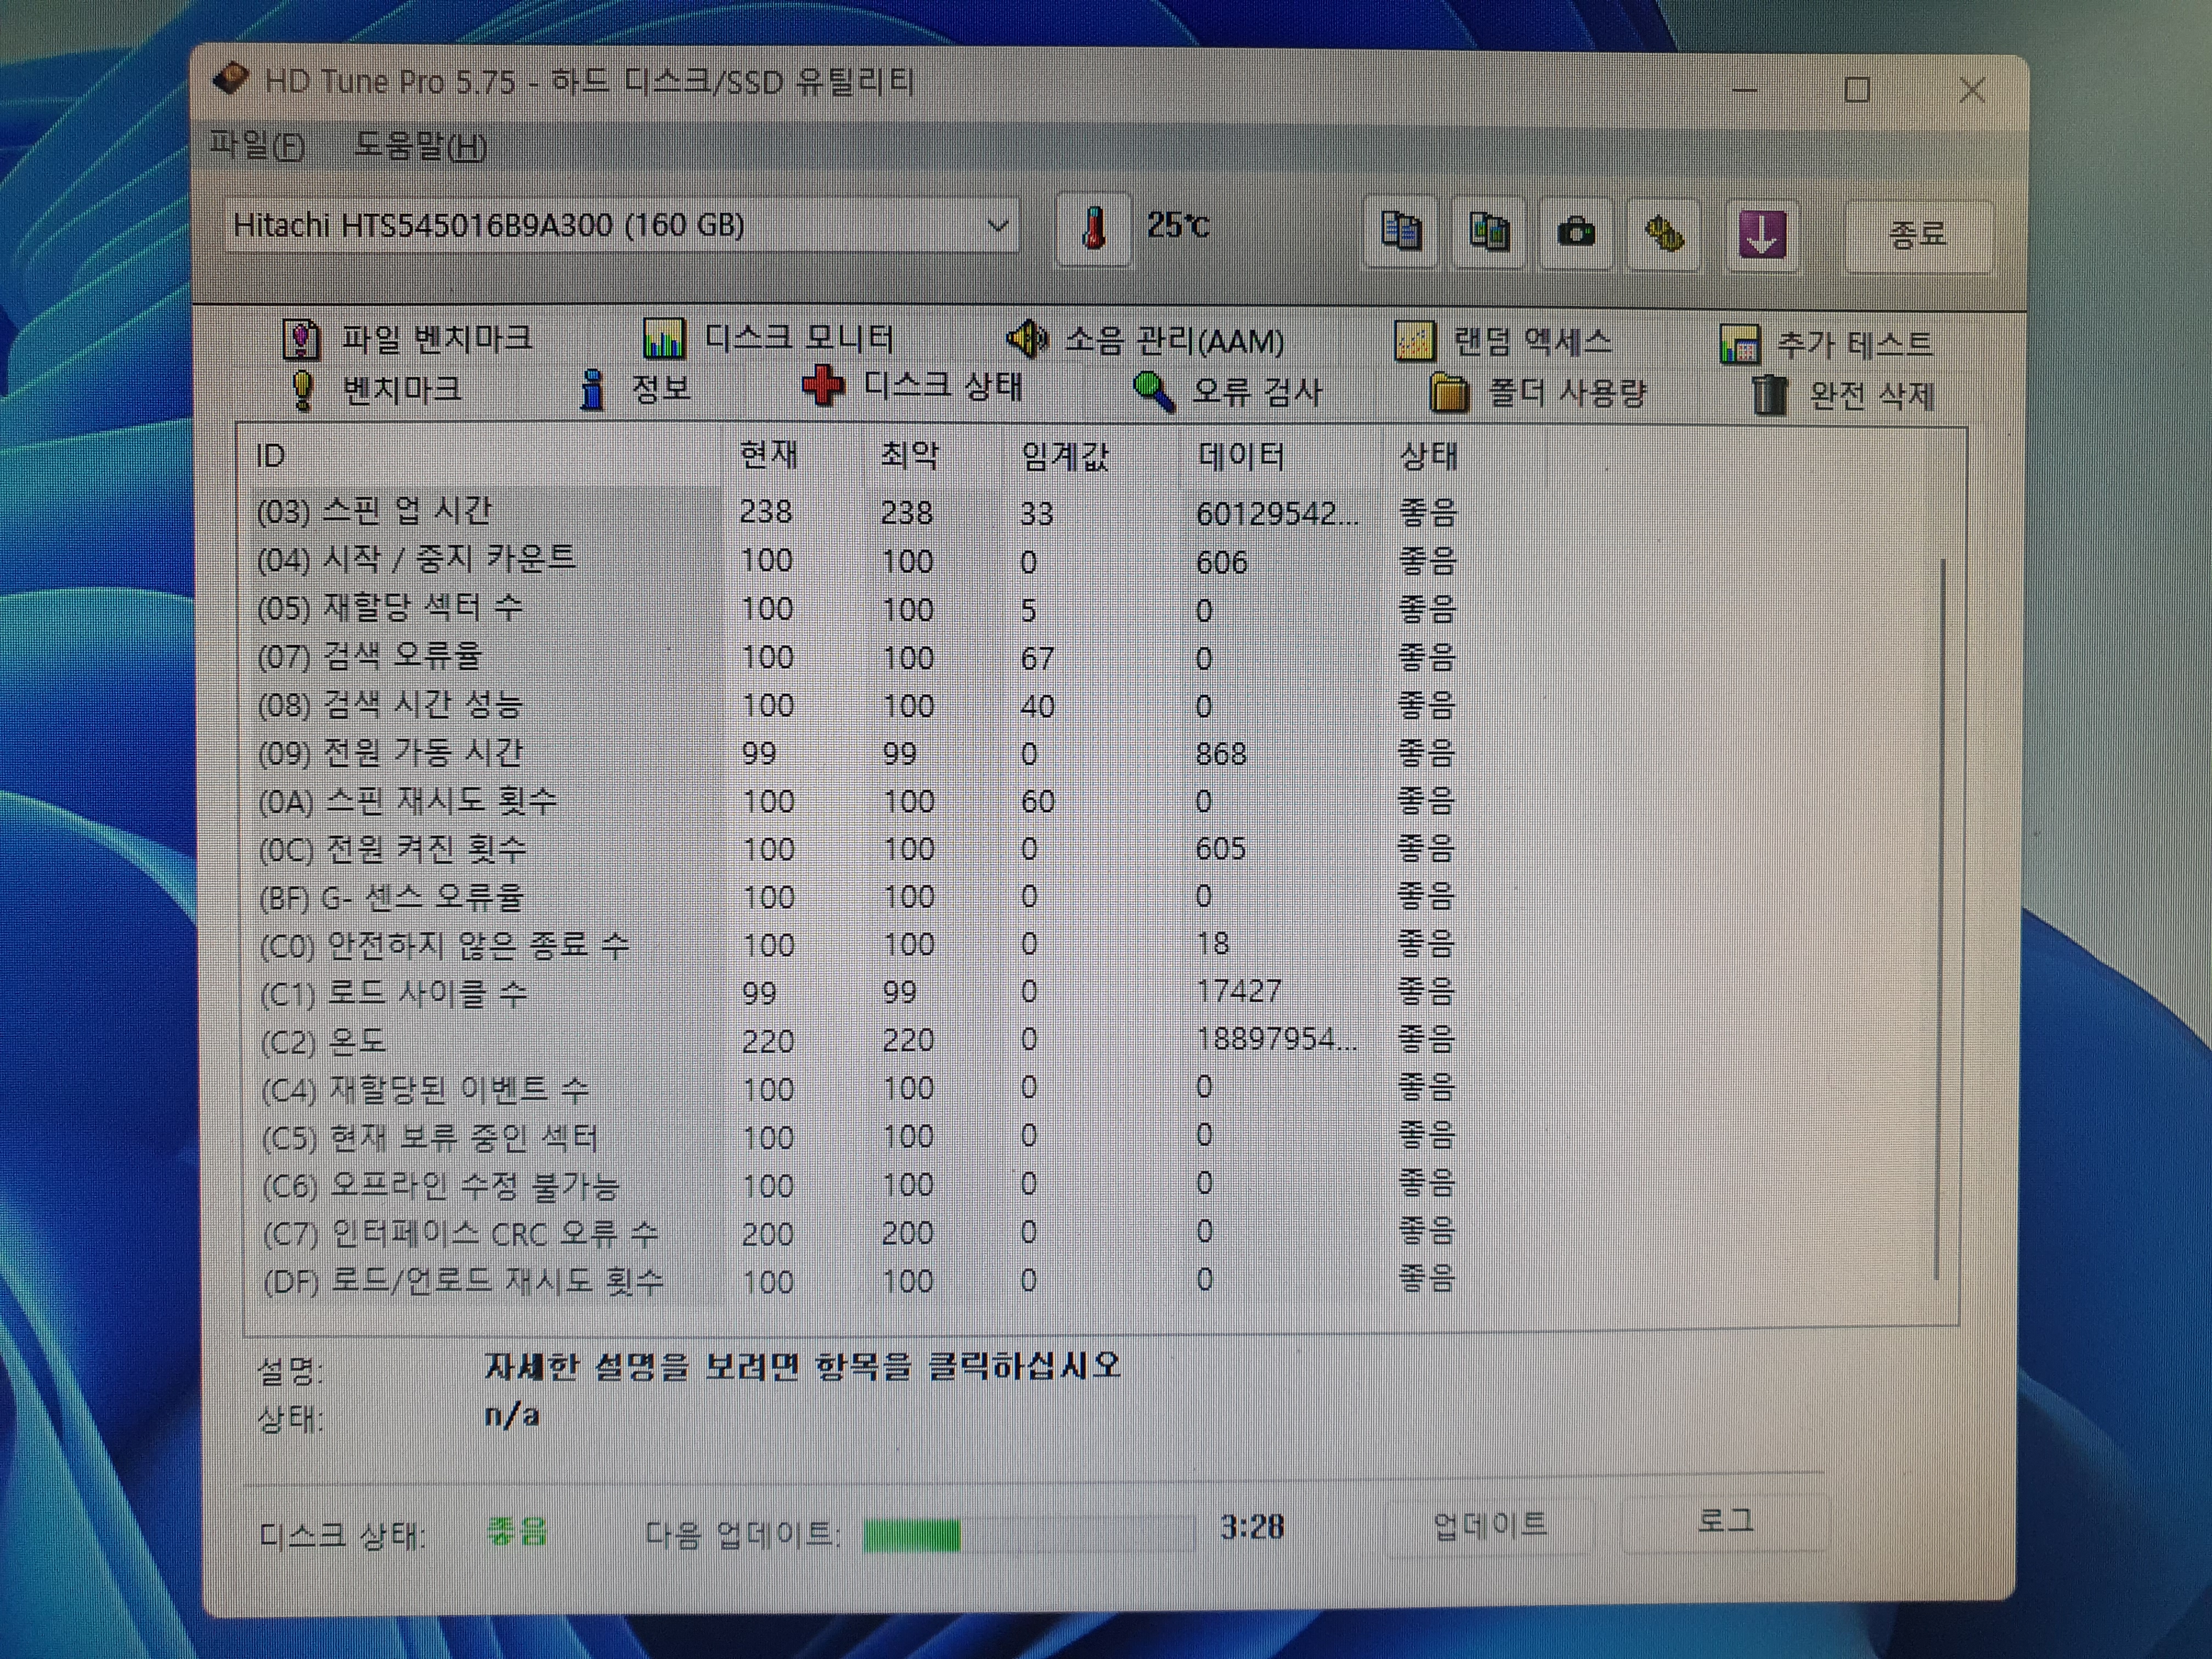Switch to the 추가 테스트 tab
This screenshot has height=1659, width=2212.
click(x=1826, y=345)
